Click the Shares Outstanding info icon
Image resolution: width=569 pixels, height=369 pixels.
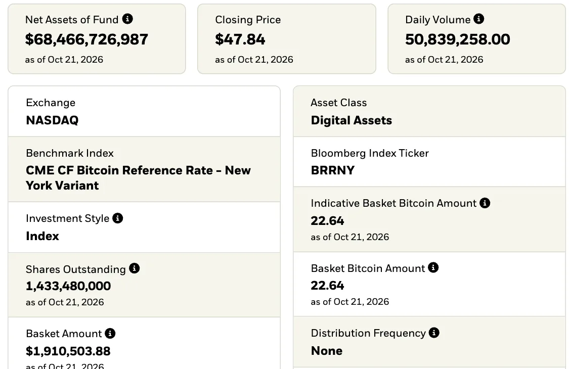tap(134, 268)
